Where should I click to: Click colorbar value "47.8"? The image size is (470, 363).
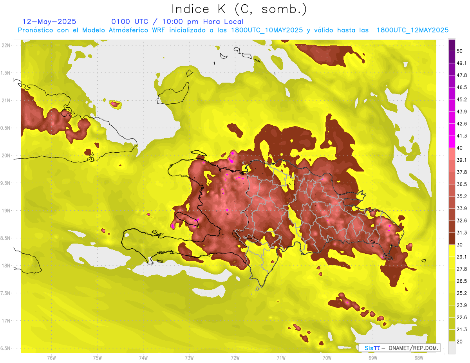pos(461,75)
